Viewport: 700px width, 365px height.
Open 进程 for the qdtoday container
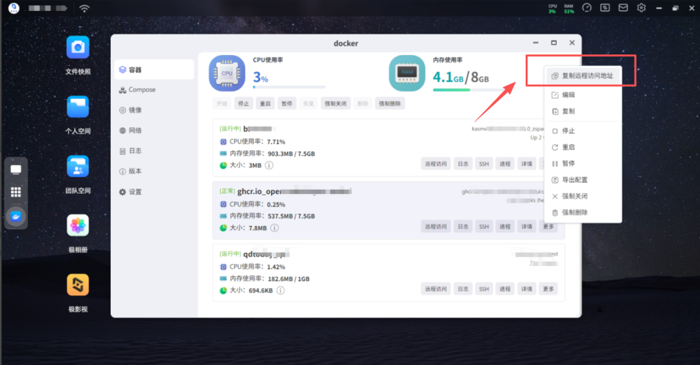tap(505, 289)
